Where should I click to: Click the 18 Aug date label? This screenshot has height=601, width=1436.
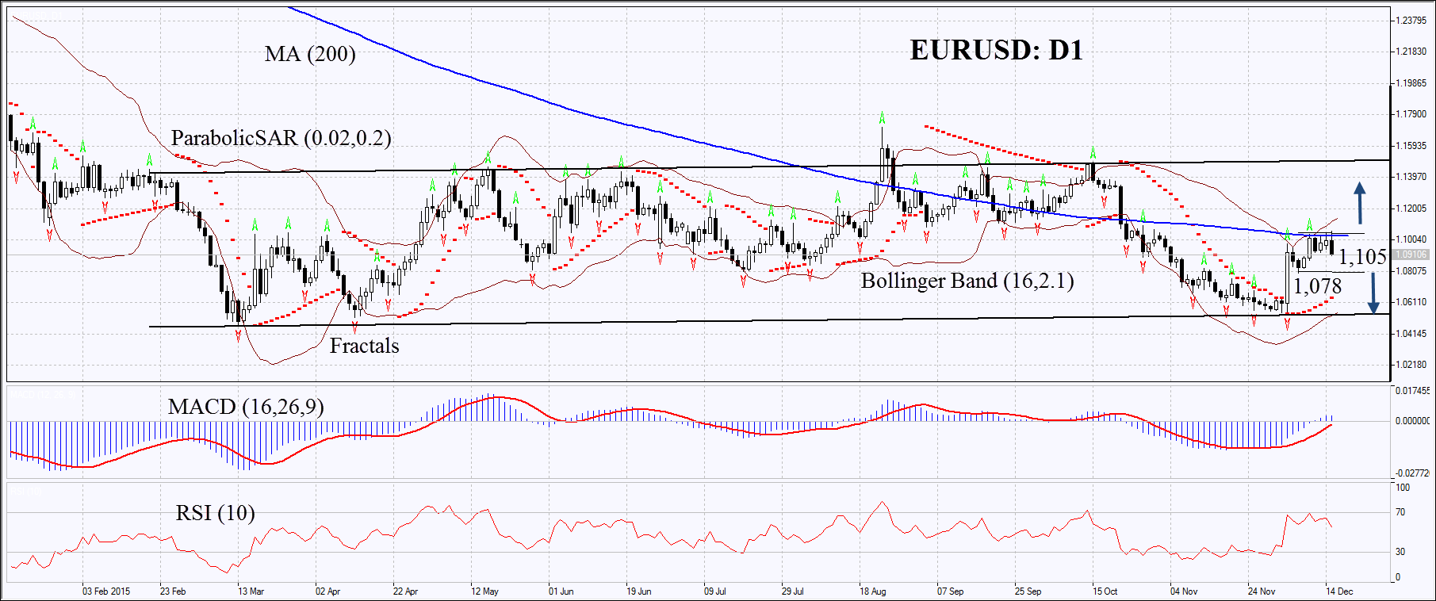(872, 591)
